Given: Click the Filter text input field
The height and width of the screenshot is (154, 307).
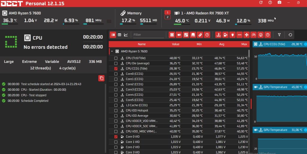Looking at the screenshot, I should tap(148, 35).
